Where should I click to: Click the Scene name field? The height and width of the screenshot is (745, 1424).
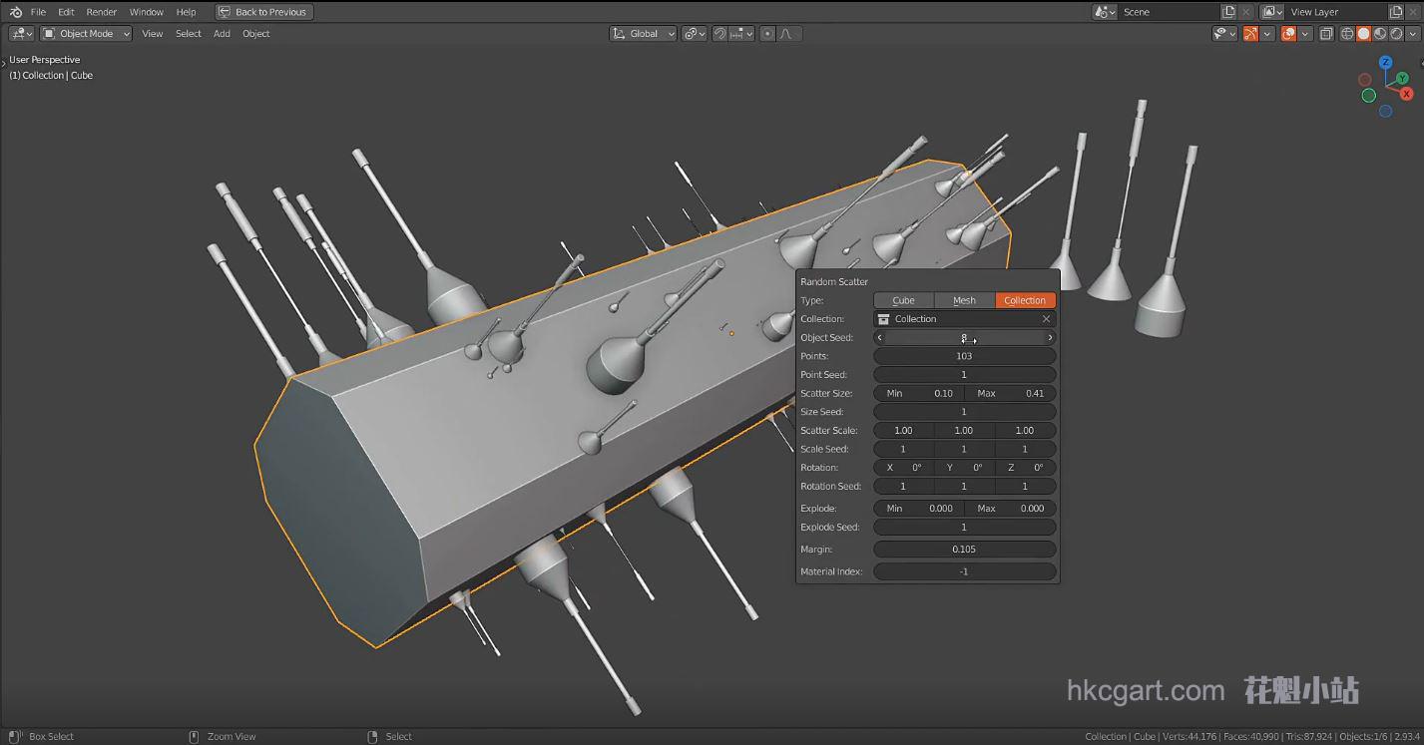[x=1169, y=12]
